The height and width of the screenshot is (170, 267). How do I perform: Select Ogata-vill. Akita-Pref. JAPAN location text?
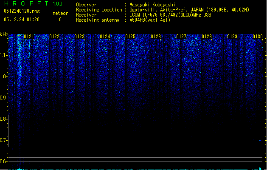point(166,10)
